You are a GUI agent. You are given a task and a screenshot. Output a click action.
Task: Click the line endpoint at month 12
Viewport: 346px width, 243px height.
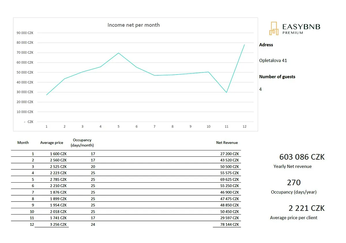245,45
